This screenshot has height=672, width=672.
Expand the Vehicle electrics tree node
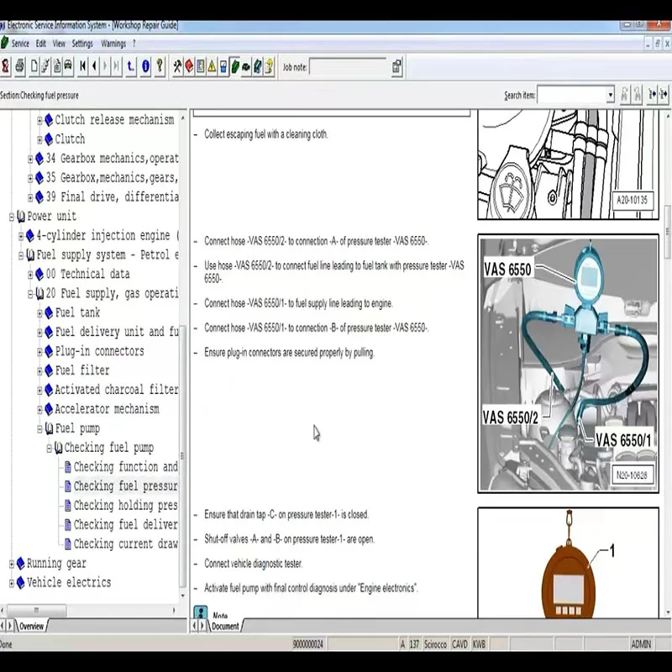point(12,583)
